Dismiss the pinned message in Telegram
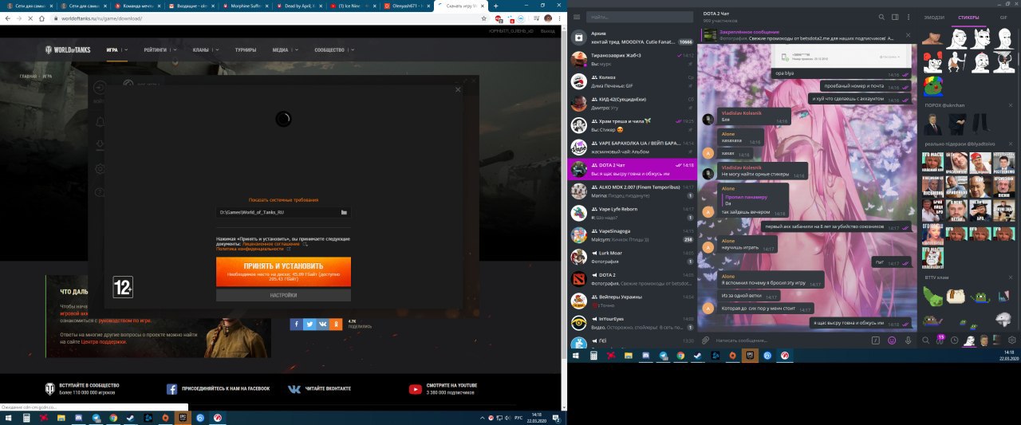The width and height of the screenshot is (1021, 425). coord(908,34)
